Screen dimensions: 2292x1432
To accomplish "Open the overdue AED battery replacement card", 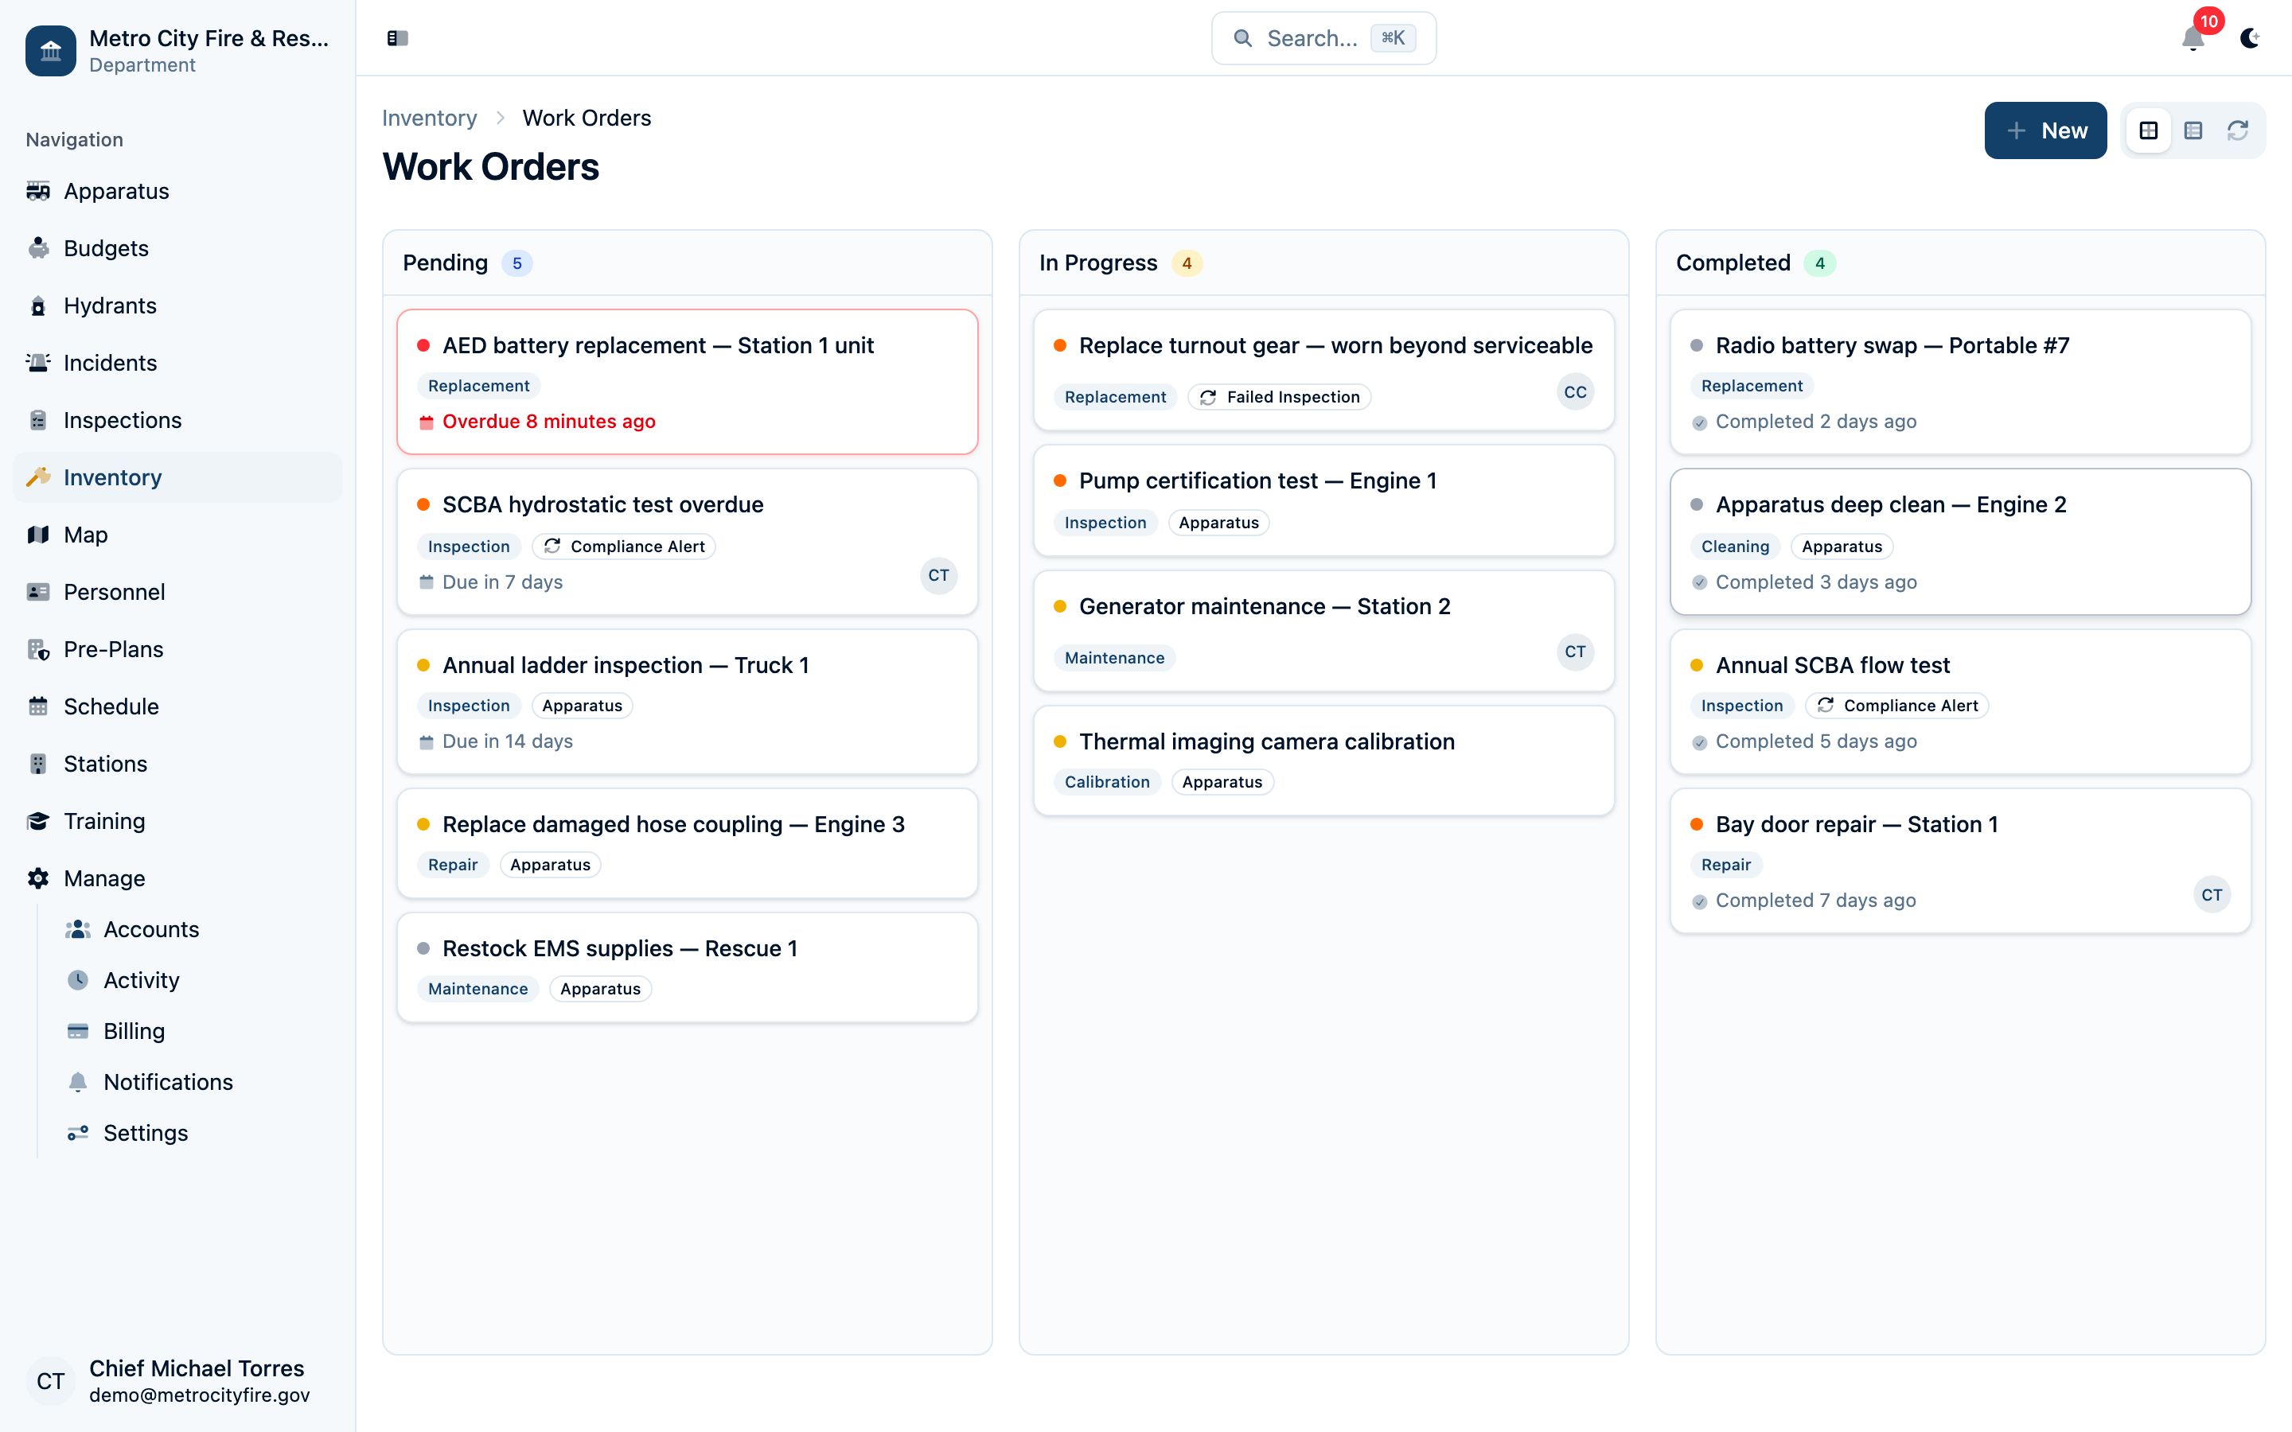I will (x=687, y=382).
